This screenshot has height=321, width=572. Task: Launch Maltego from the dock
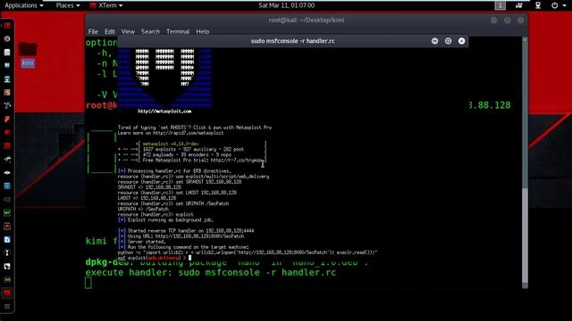pyautogui.click(x=7, y=105)
